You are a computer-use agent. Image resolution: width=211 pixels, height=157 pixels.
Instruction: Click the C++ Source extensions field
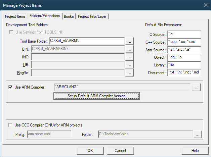184,42
